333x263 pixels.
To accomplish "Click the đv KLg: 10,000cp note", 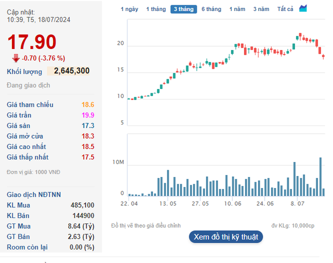I will click(293, 226).
